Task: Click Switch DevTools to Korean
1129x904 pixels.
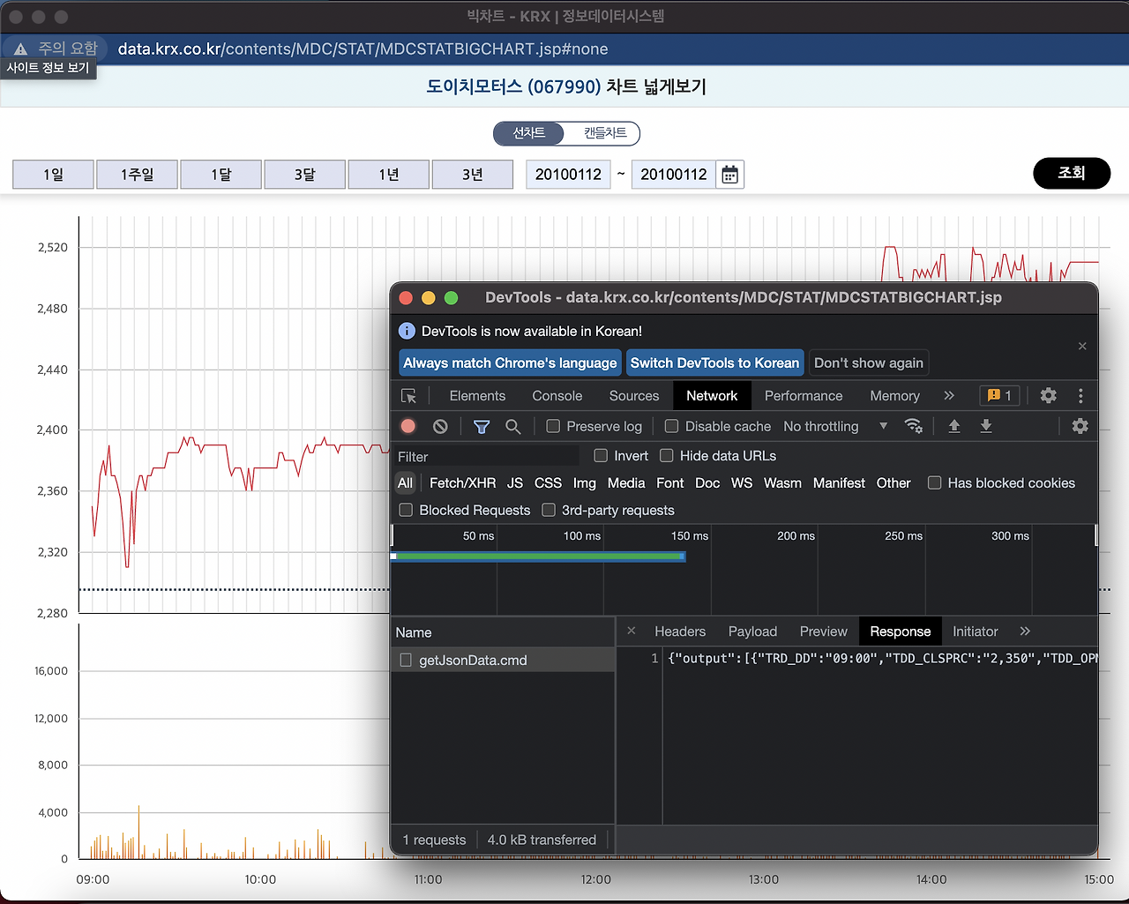Action: (x=714, y=362)
